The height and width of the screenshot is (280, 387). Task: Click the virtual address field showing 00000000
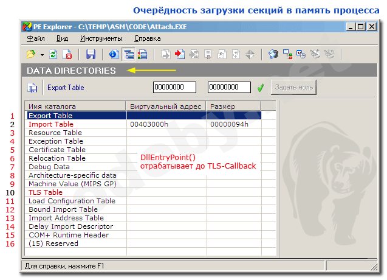pos(174,88)
